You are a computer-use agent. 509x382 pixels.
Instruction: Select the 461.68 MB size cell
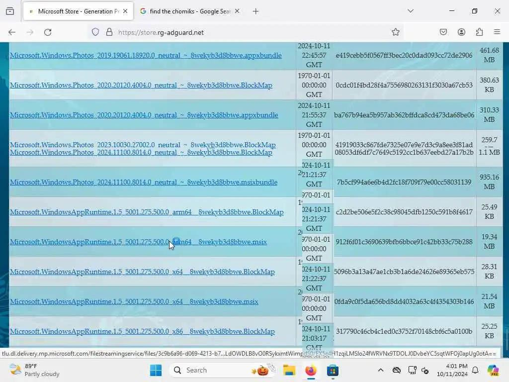[x=489, y=55]
